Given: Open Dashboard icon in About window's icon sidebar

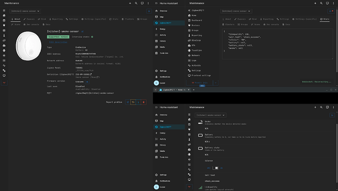Looking at the screenshot, I should point(4,21).
